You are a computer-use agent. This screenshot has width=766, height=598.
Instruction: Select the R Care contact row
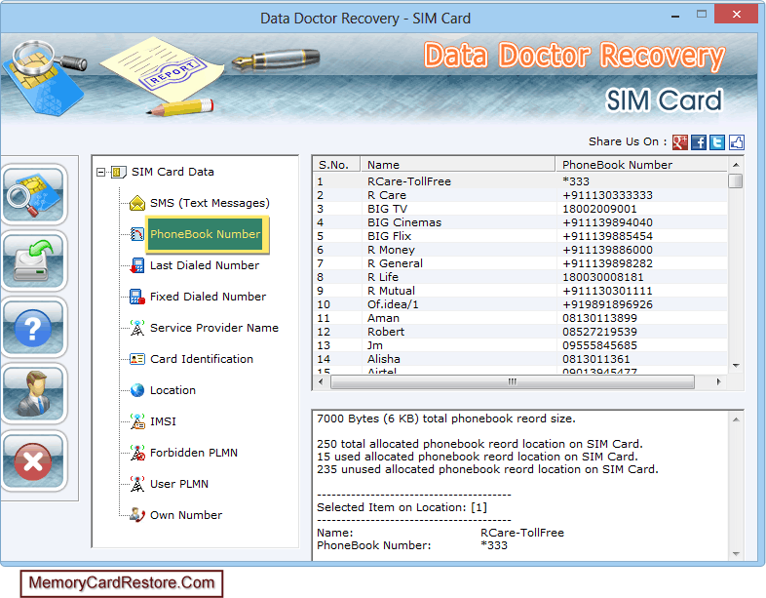[x=519, y=195]
